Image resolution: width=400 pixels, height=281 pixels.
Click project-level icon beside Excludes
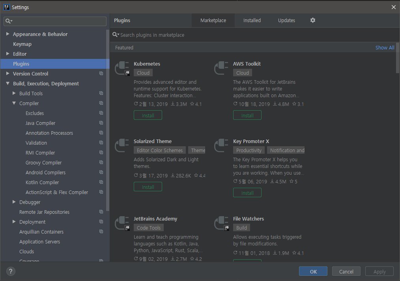(101, 113)
